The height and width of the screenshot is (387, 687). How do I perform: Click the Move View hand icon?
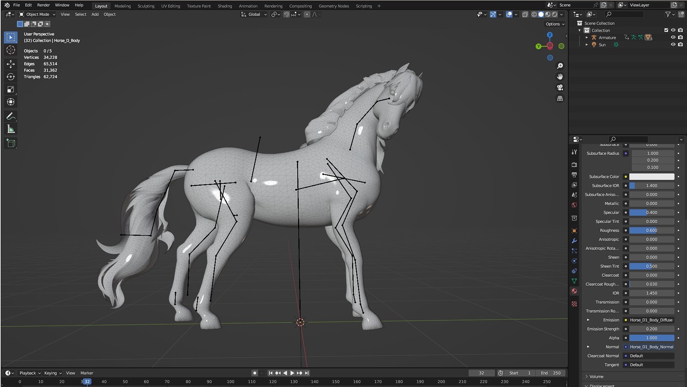(560, 77)
